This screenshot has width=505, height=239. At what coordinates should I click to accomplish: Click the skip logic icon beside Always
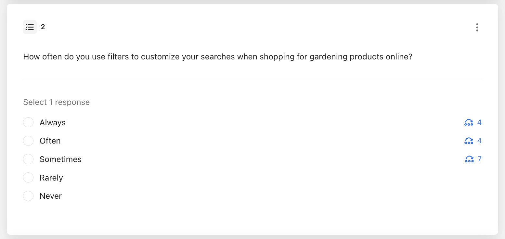pyautogui.click(x=469, y=122)
